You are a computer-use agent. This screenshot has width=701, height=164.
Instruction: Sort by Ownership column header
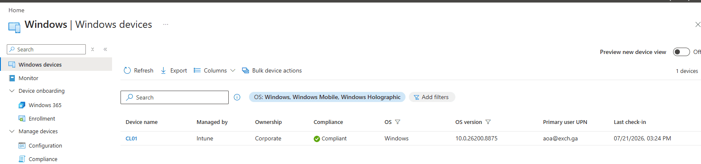(x=268, y=122)
